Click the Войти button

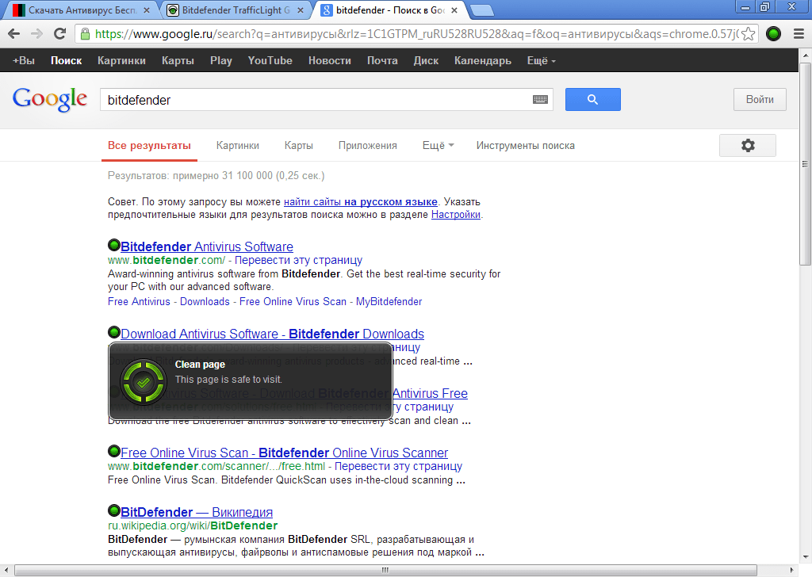point(759,99)
